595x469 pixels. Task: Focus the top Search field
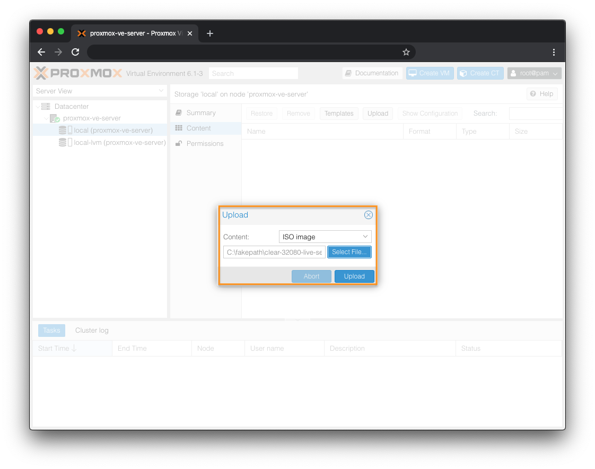coord(253,73)
